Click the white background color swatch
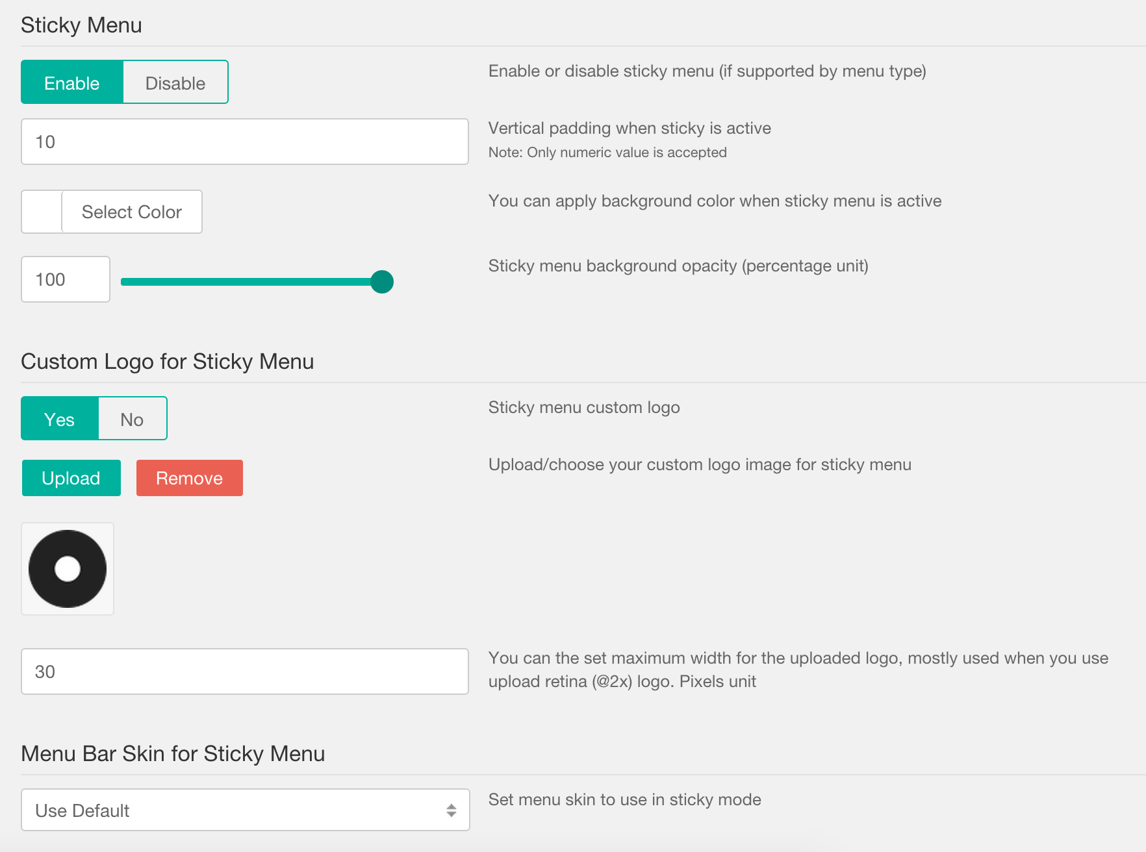Screen dimensions: 1146x852 pyautogui.click(x=42, y=212)
